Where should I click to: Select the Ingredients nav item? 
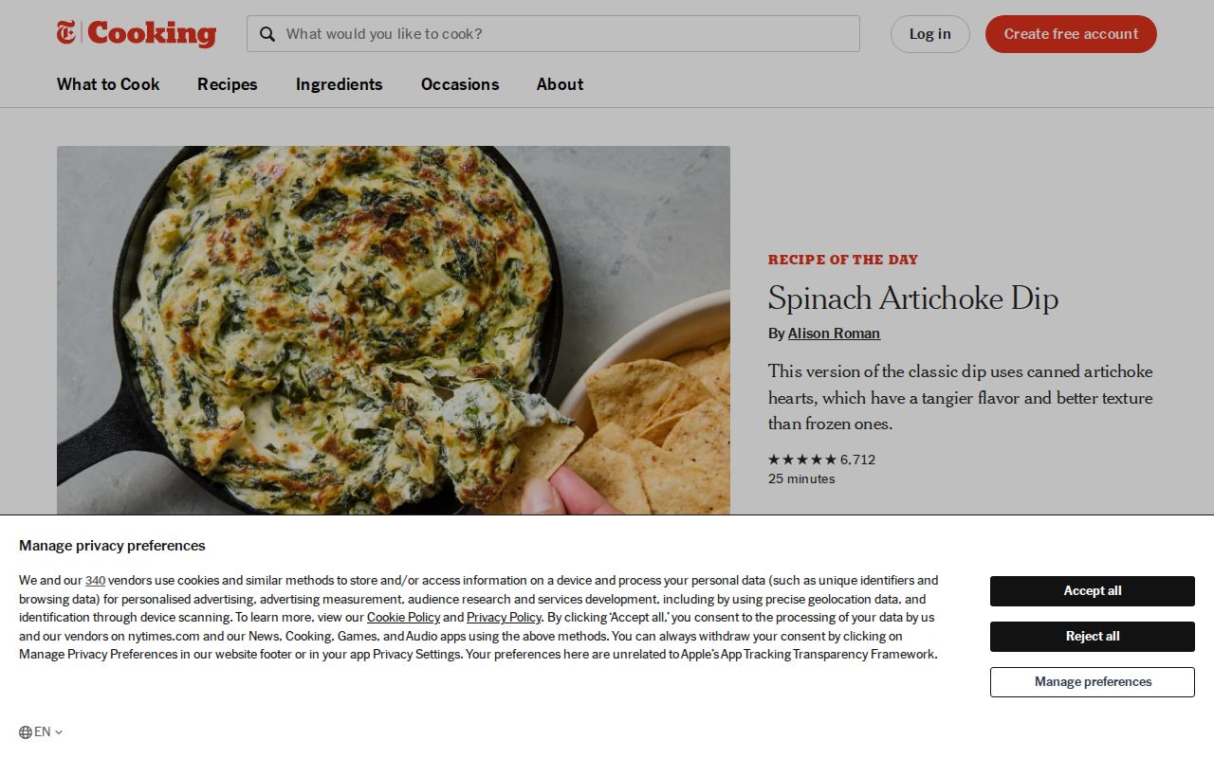(x=339, y=84)
